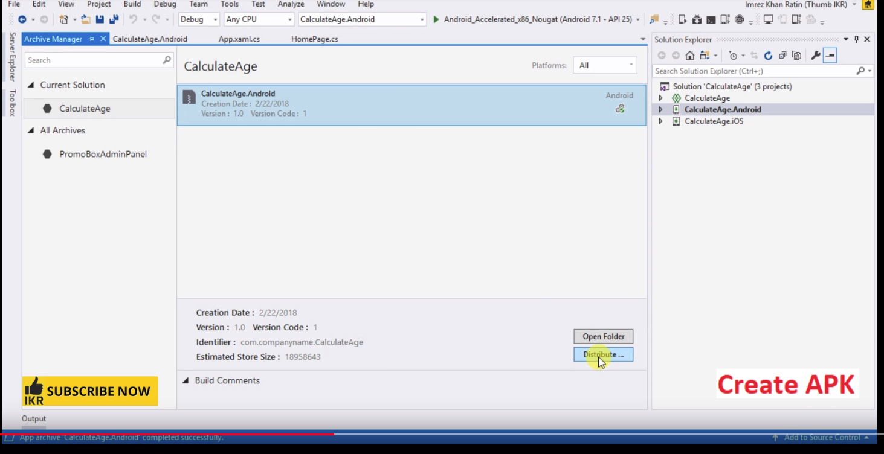Click Pending Changes Filter clock icon
The height and width of the screenshot is (454, 884).
733,56
